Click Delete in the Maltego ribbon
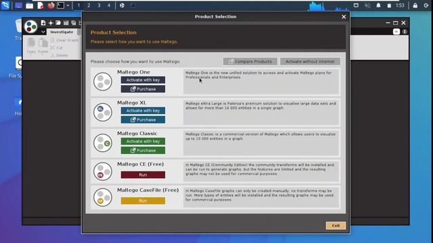Screen dimensions: 433x243 60,55
